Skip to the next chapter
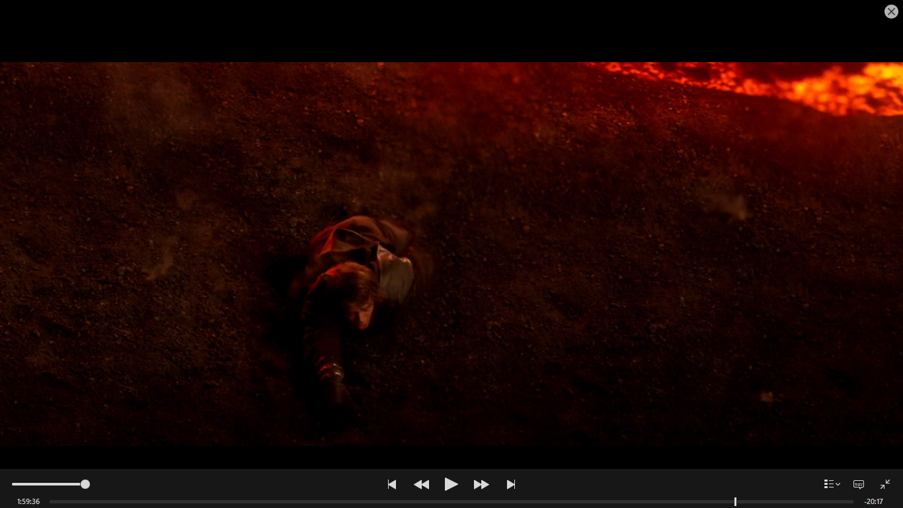 click(511, 484)
